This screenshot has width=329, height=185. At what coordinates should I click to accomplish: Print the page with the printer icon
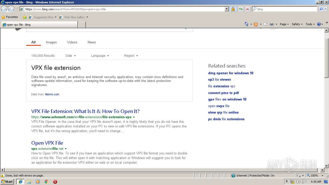coord(271,24)
